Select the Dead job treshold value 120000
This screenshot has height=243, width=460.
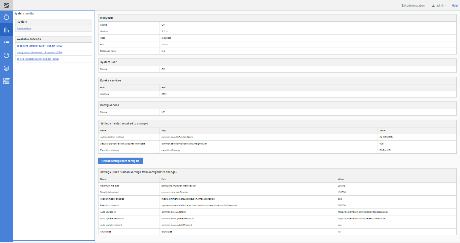pyautogui.click(x=341, y=192)
